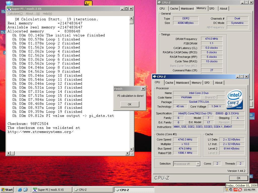Click Core Voltage value 1.544 V
This screenshot has height=193, width=258.
click(216, 106)
